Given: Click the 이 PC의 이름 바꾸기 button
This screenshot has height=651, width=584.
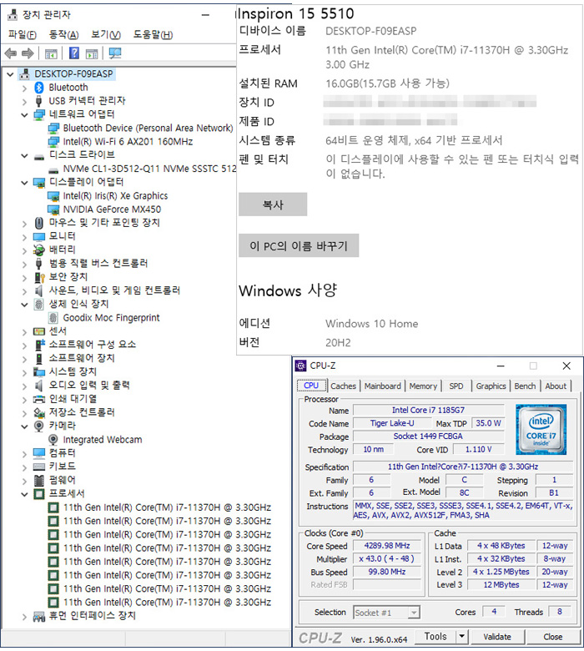Looking at the screenshot, I should pyautogui.click(x=299, y=246).
